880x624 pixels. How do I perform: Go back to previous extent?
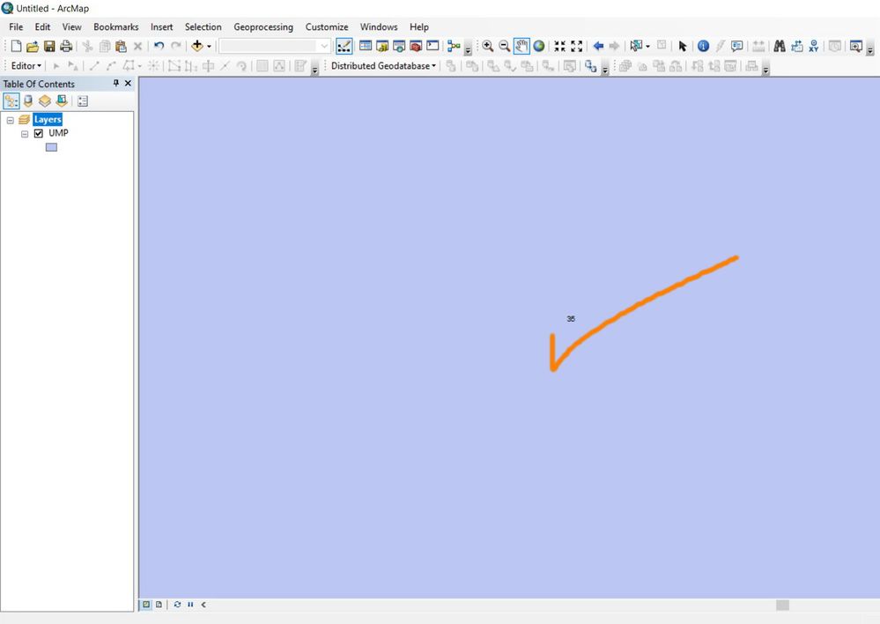(x=598, y=46)
